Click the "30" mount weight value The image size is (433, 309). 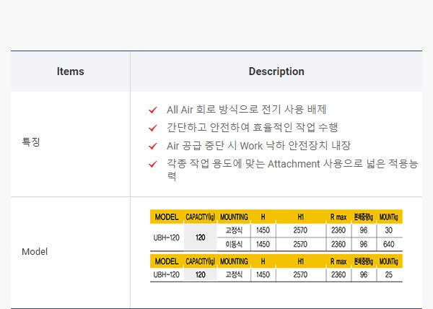coord(389,230)
